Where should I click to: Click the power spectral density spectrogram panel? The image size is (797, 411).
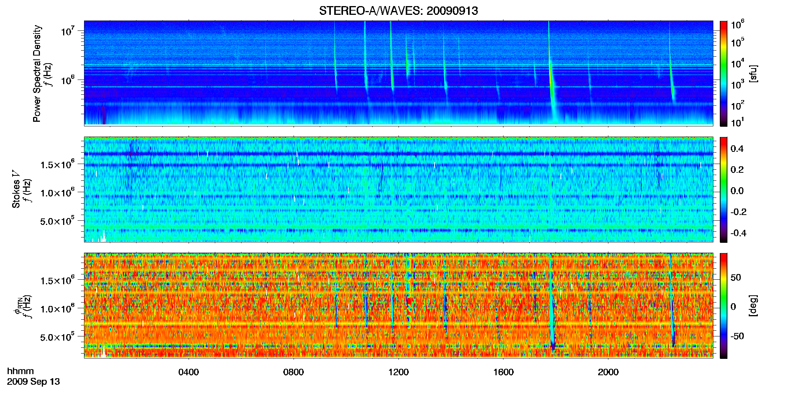398,73
